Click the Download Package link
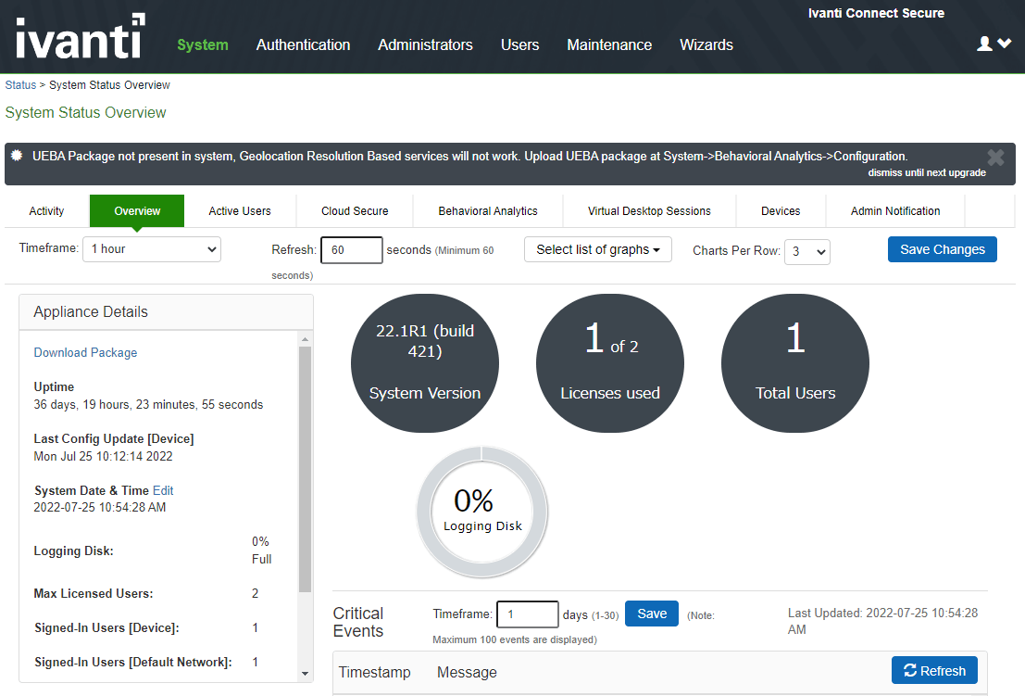 click(85, 352)
